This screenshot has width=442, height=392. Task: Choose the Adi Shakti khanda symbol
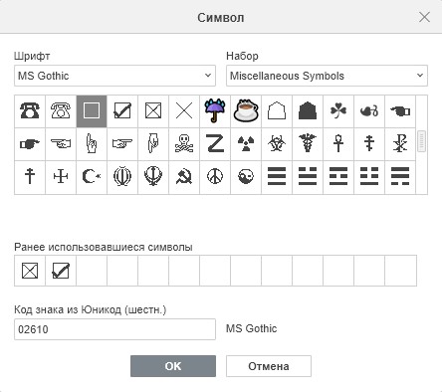tap(153, 177)
